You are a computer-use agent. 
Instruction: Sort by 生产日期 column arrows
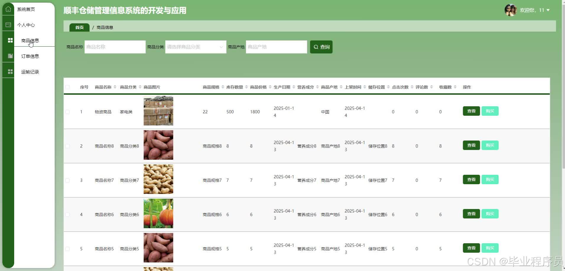pos(294,87)
